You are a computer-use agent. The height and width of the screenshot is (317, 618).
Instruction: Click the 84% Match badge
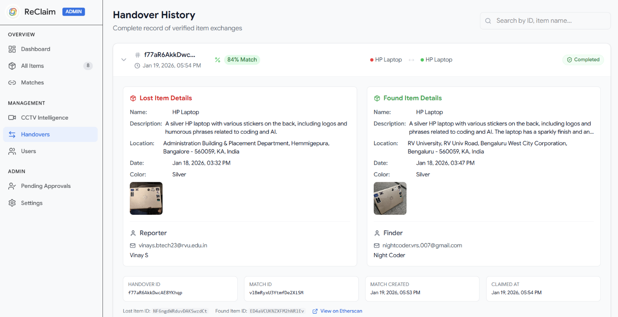tap(242, 60)
